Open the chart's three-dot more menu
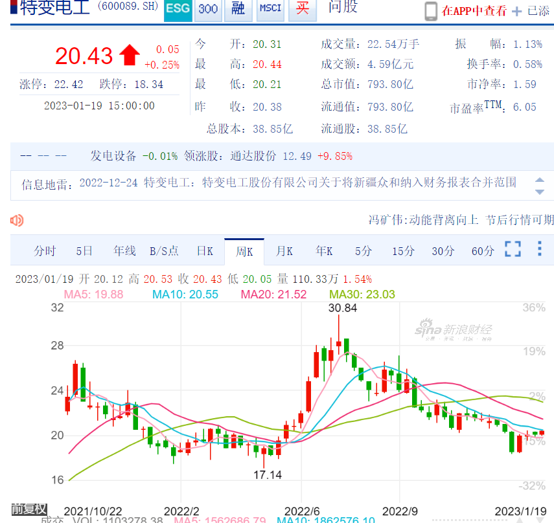 coord(540,249)
